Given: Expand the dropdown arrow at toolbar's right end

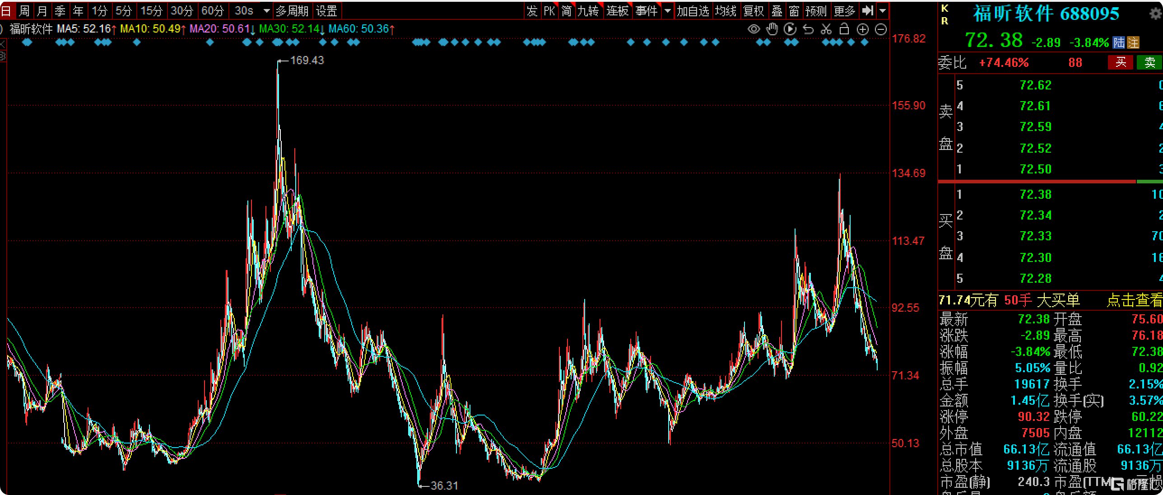Looking at the screenshot, I should 883,10.
